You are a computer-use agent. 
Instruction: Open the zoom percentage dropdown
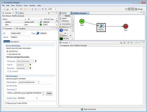click(x=55, y=9)
